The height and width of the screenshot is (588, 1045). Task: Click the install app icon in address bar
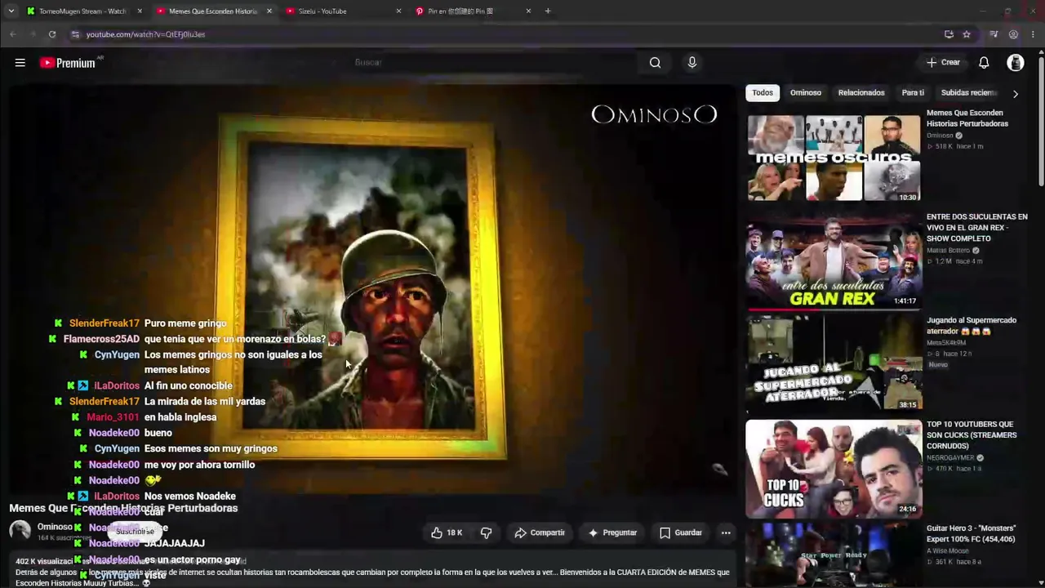(949, 34)
